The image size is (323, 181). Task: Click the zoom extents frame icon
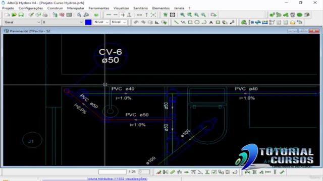click(x=173, y=15)
